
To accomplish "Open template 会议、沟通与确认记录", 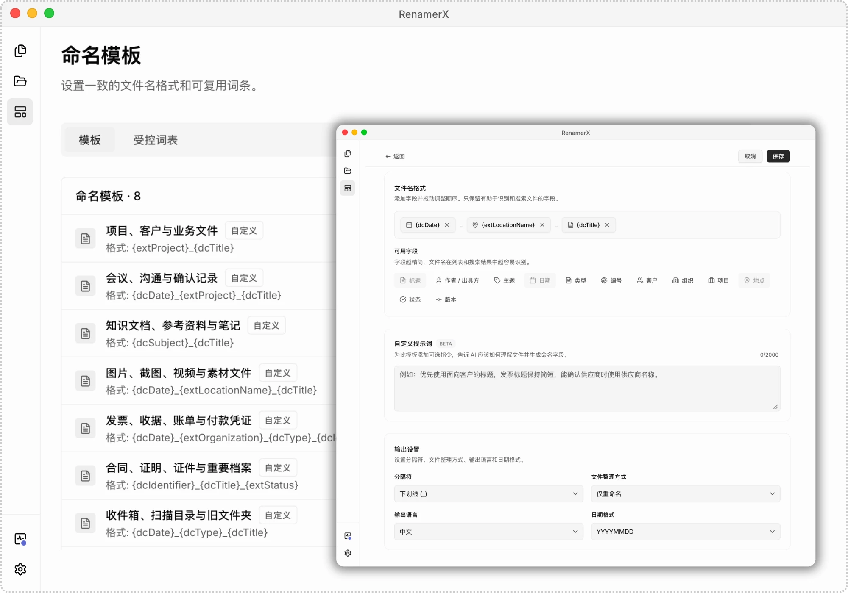I will [x=199, y=286].
